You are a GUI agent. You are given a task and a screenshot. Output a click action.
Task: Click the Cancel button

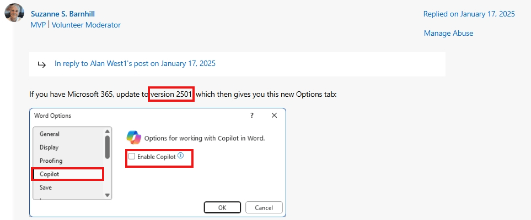(x=264, y=207)
